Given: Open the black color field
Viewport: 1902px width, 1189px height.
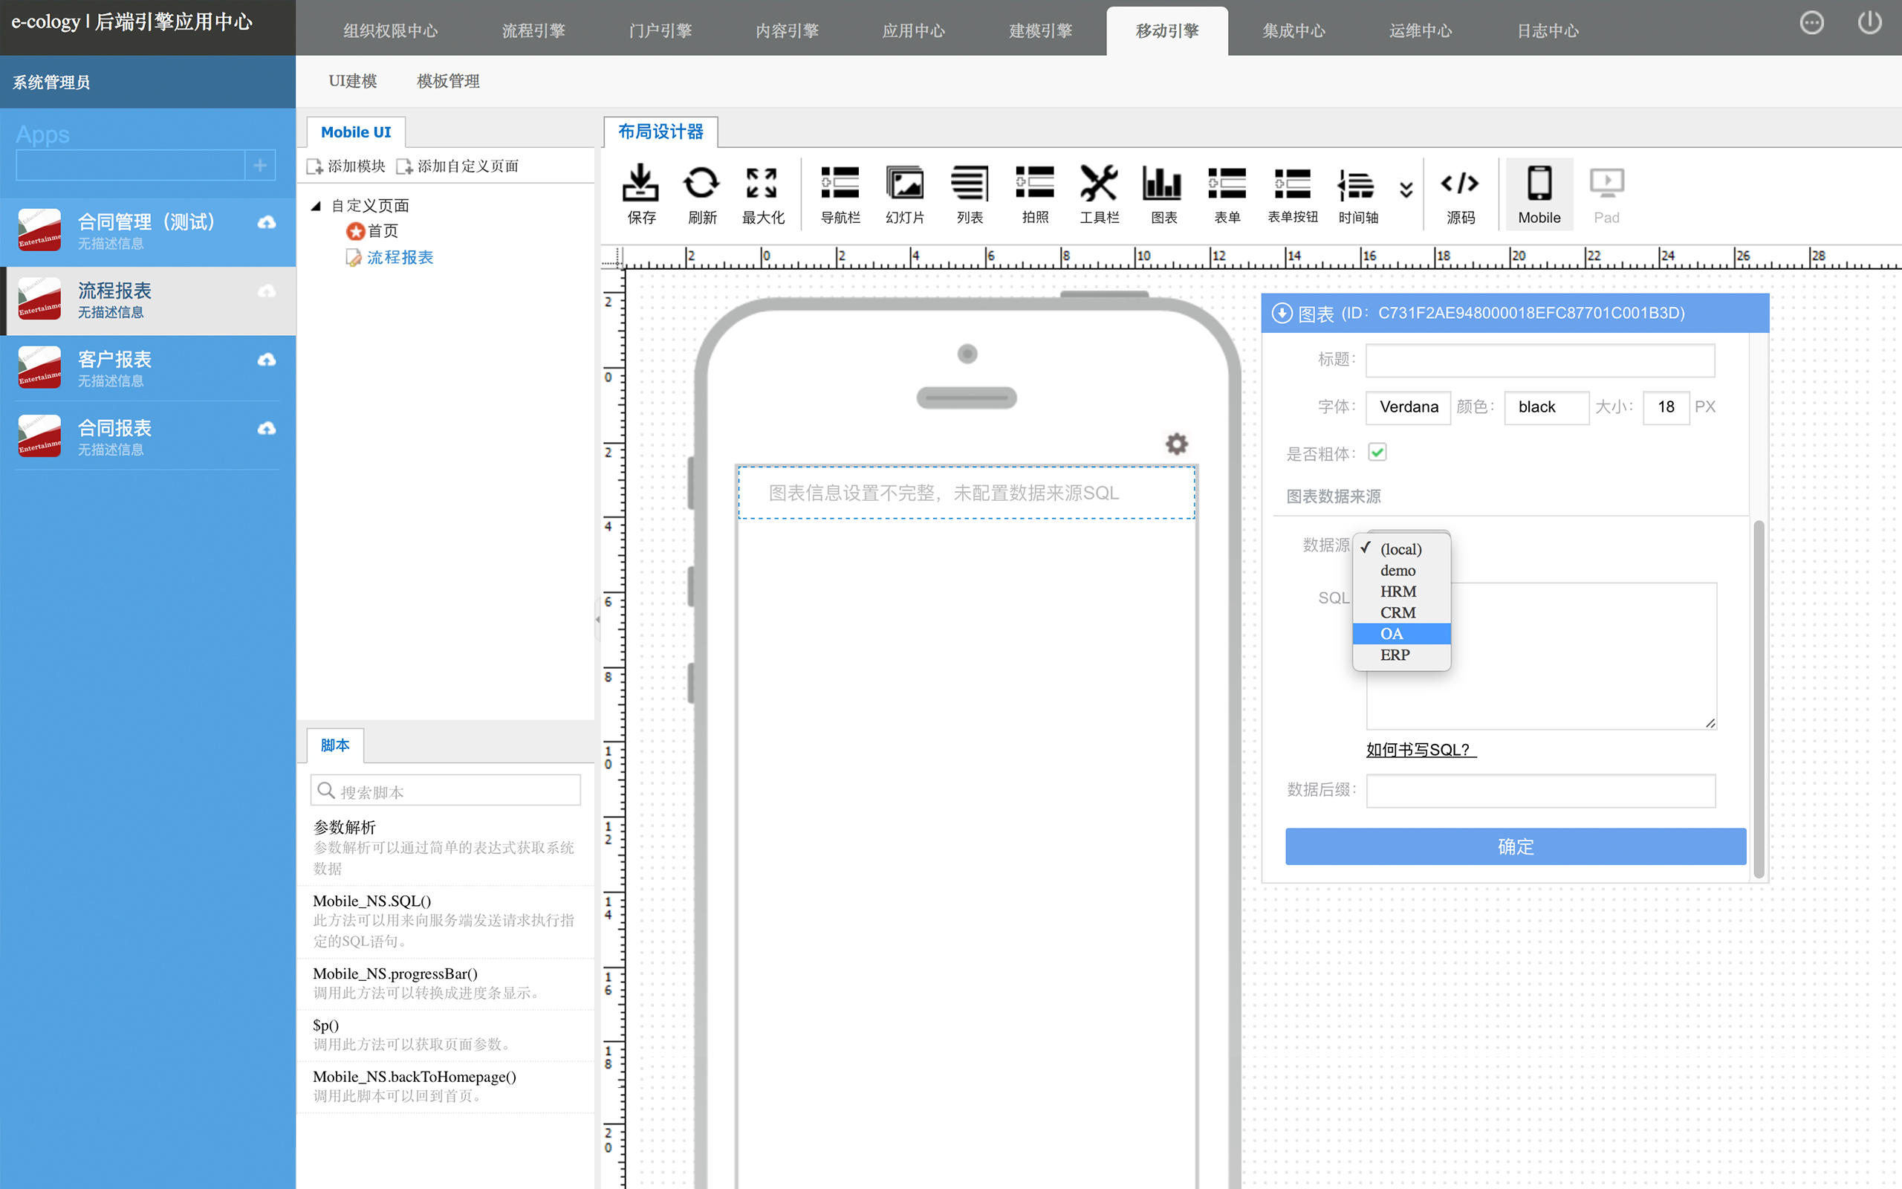Looking at the screenshot, I should (x=1546, y=407).
